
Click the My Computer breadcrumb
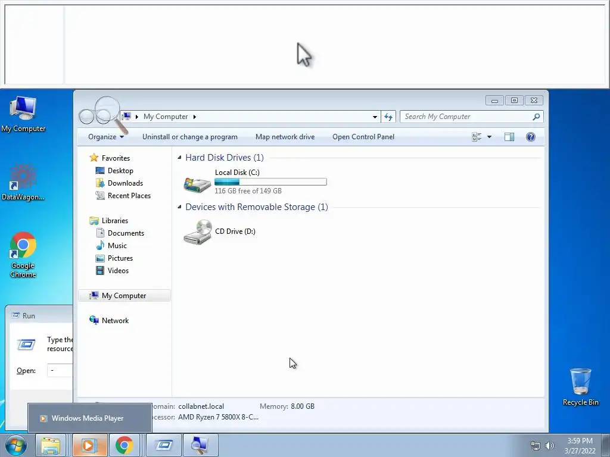coord(166,117)
